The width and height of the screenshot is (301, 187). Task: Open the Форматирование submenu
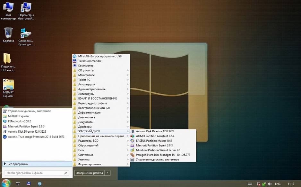click(101, 164)
